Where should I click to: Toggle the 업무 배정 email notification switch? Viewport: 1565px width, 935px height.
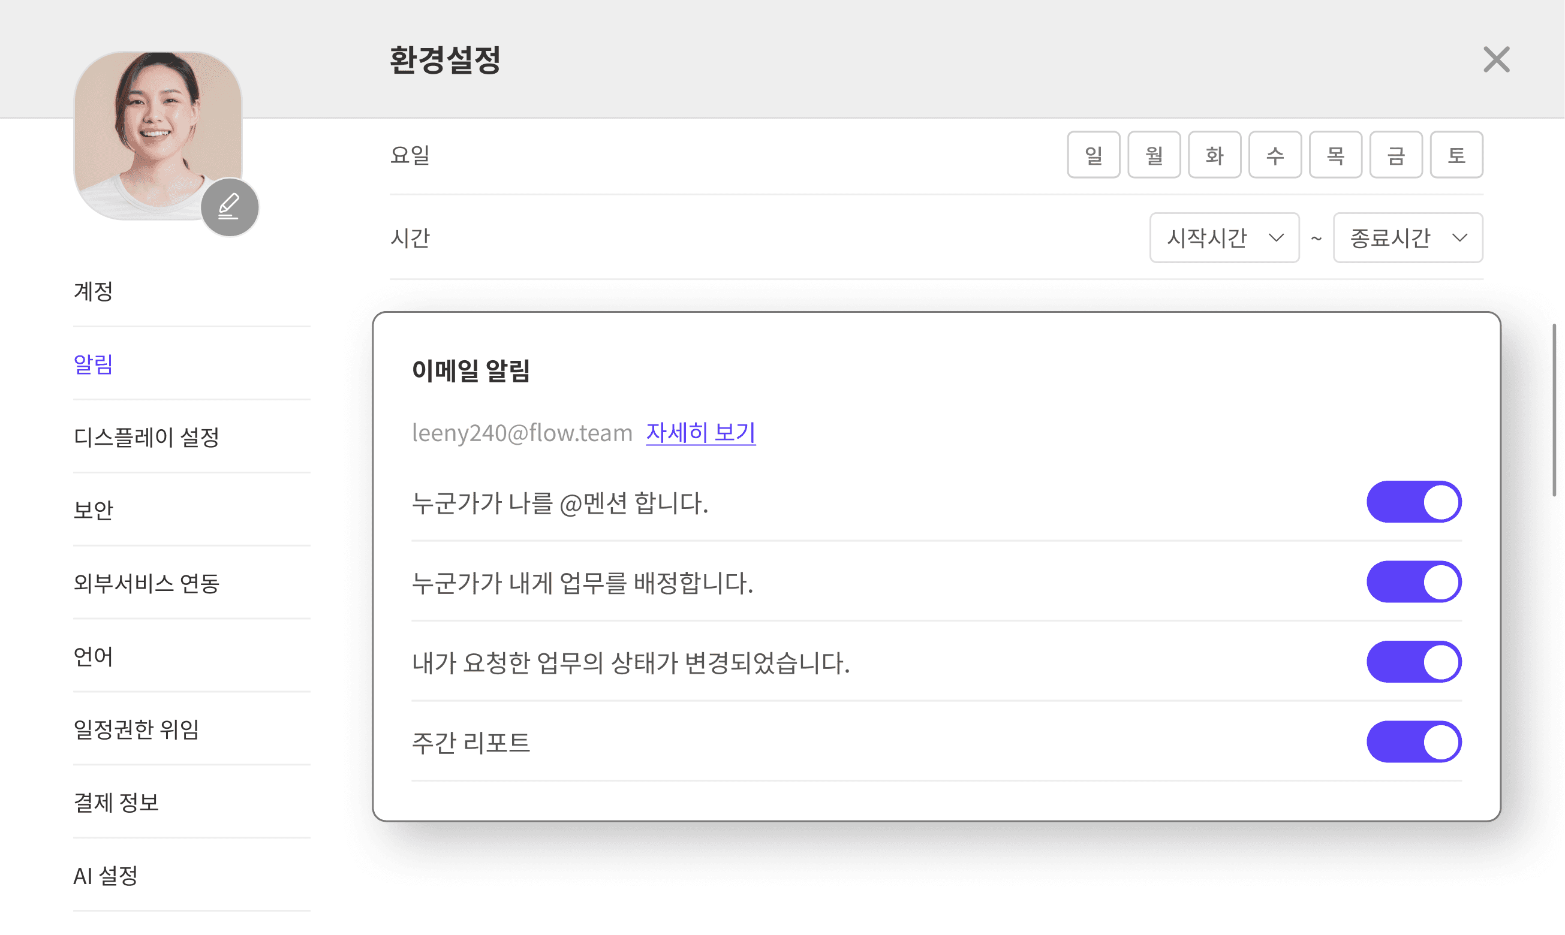[x=1413, y=582]
